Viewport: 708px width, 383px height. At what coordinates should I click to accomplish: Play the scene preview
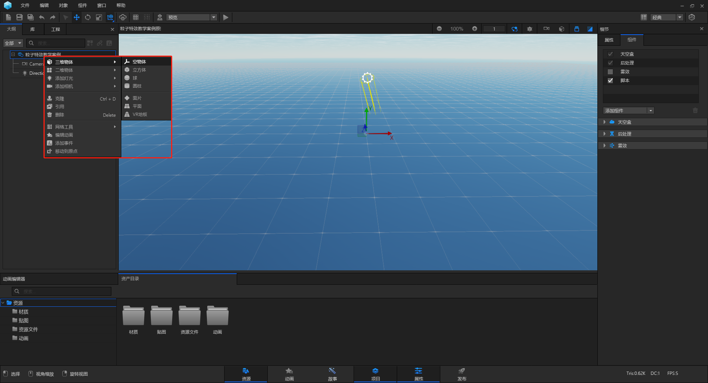coord(226,17)
